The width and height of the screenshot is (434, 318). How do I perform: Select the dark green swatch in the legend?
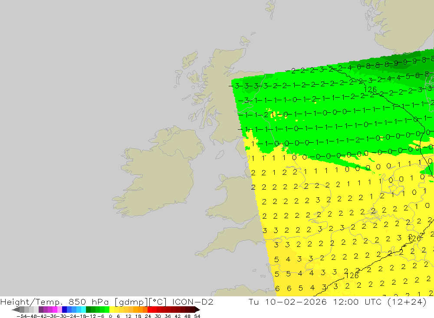88,309
